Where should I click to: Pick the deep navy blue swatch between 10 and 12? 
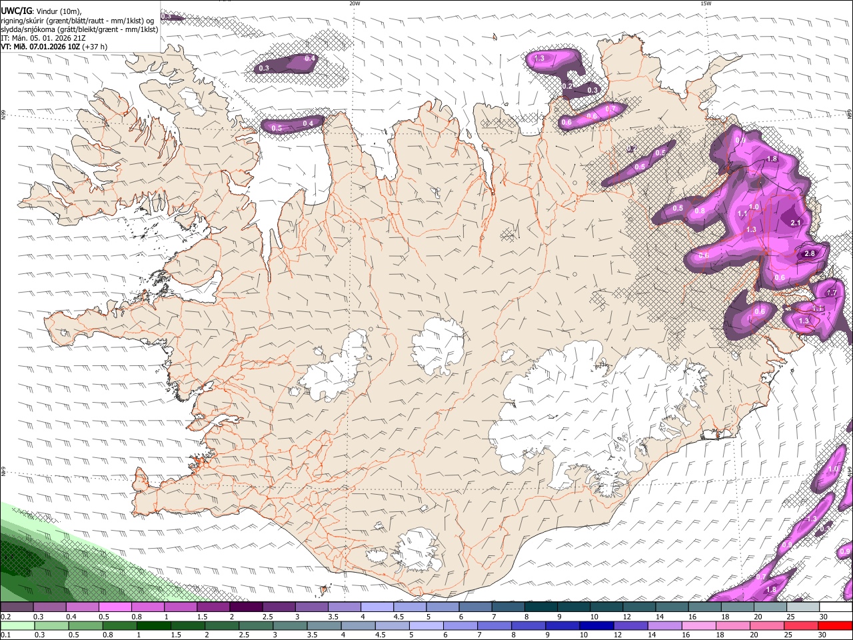pos(596,625)
